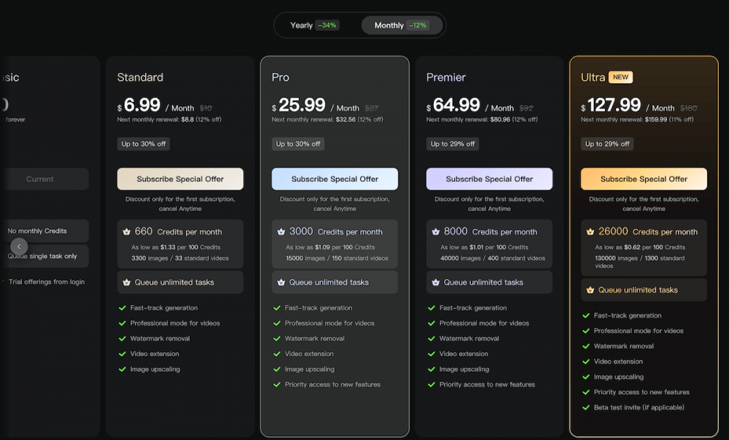Click Ultra's 'Beta test invite (if applicable)' text
Viewport: 729px width, 440px height.
(639, 407)
